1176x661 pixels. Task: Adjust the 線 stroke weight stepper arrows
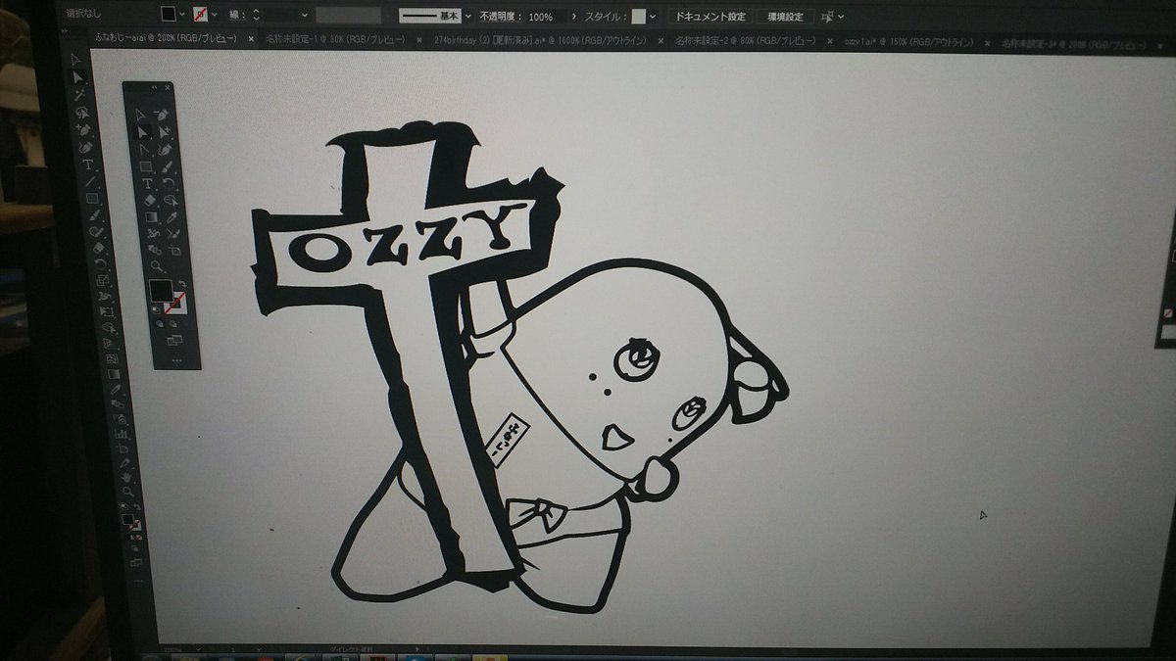click(x=257, y=16)
